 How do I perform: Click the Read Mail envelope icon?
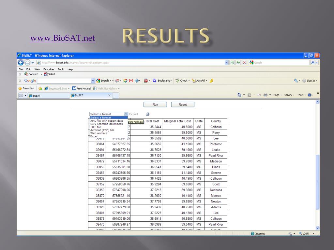point(259,95)
